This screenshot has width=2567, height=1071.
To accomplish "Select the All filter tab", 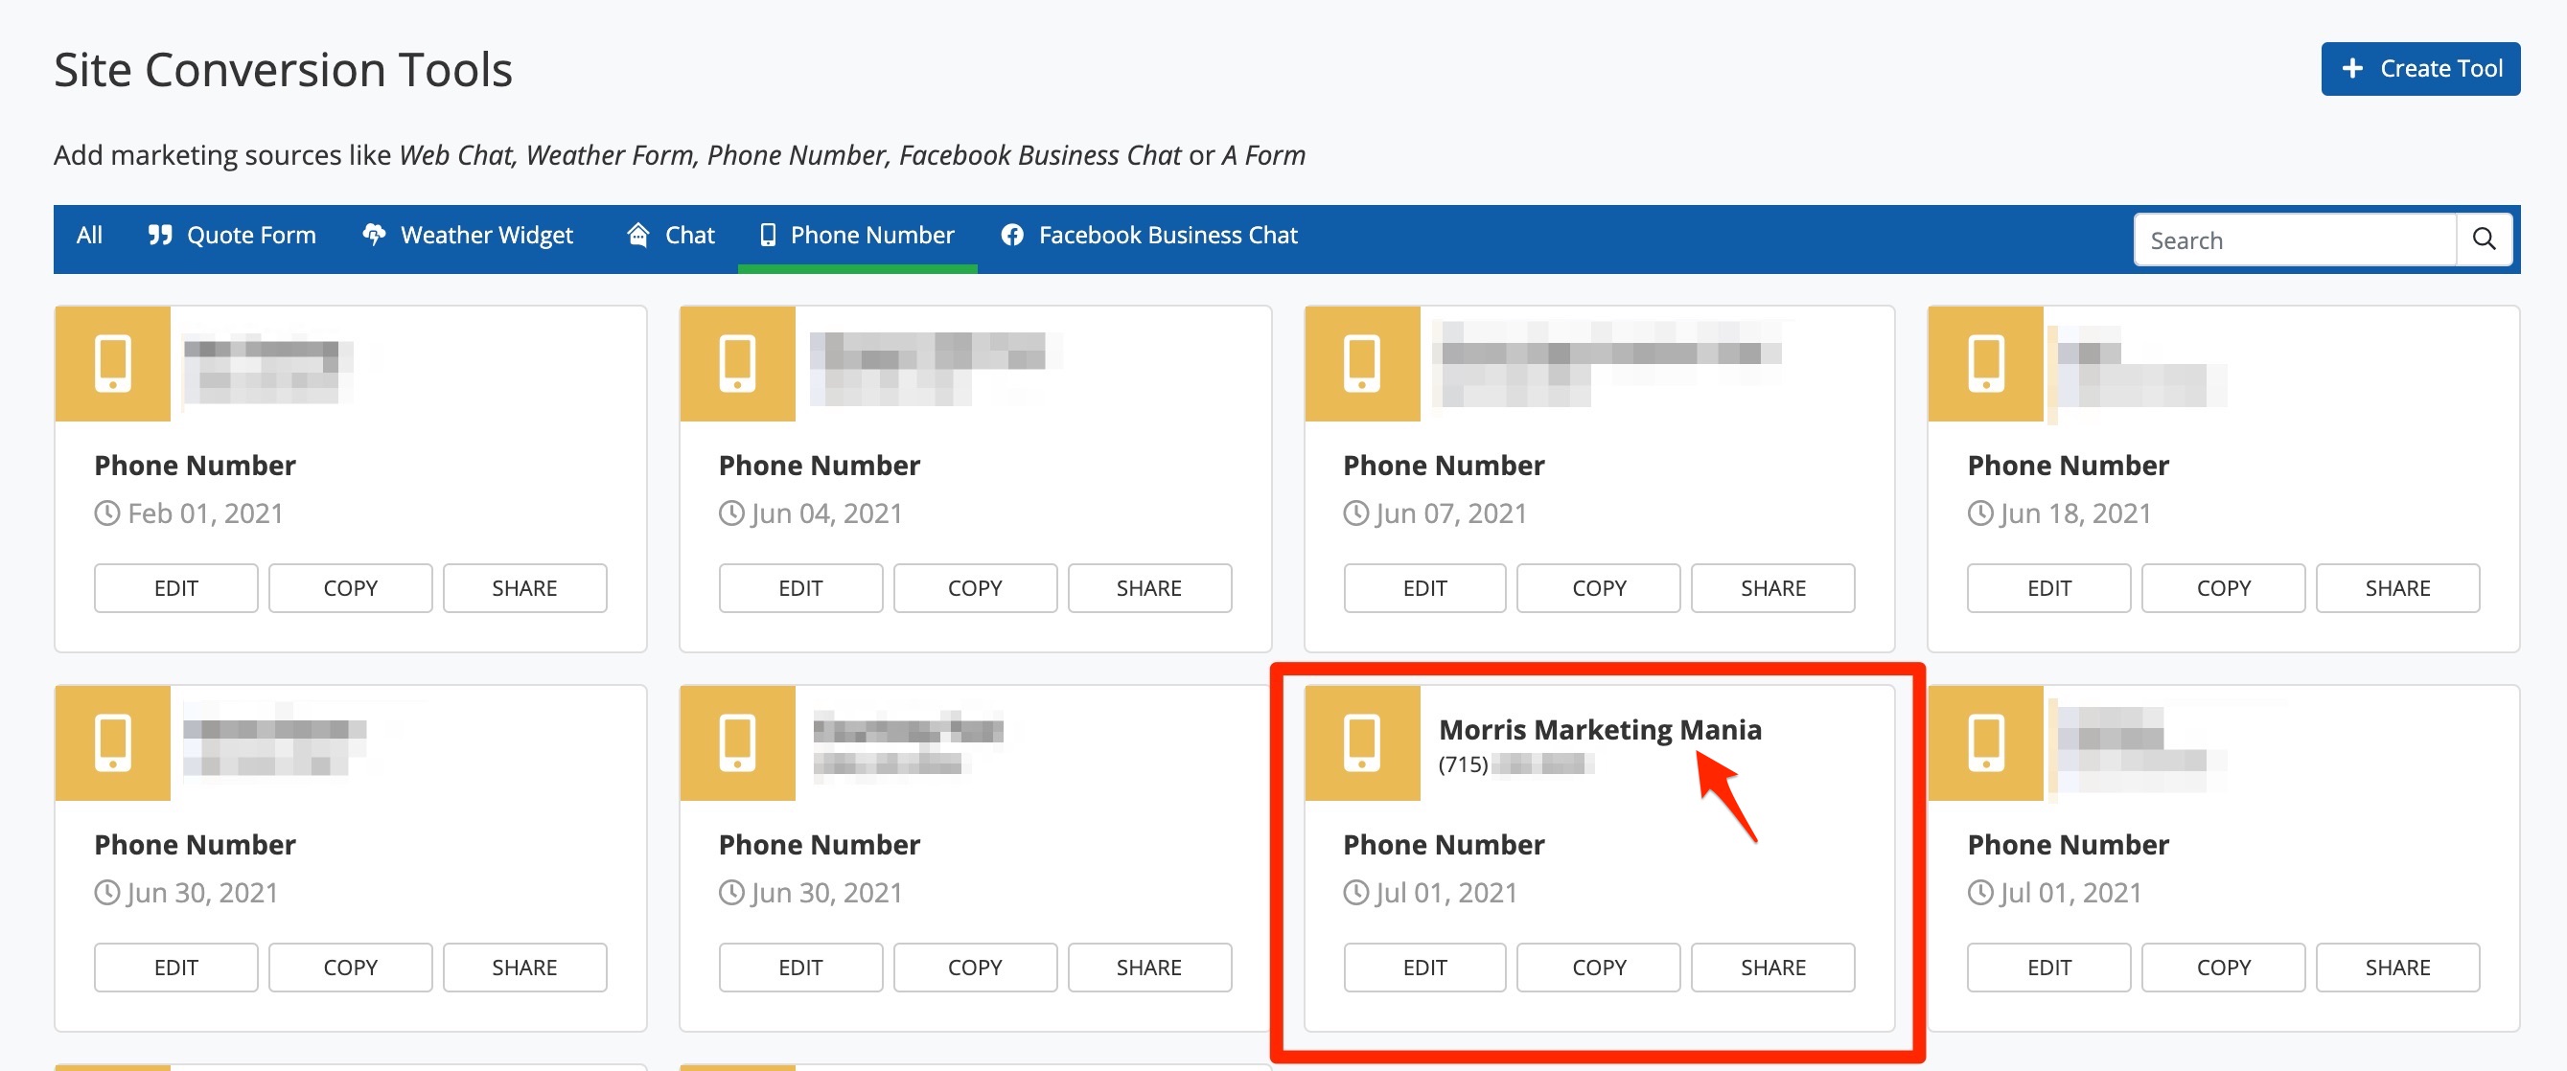I will 89,235.
